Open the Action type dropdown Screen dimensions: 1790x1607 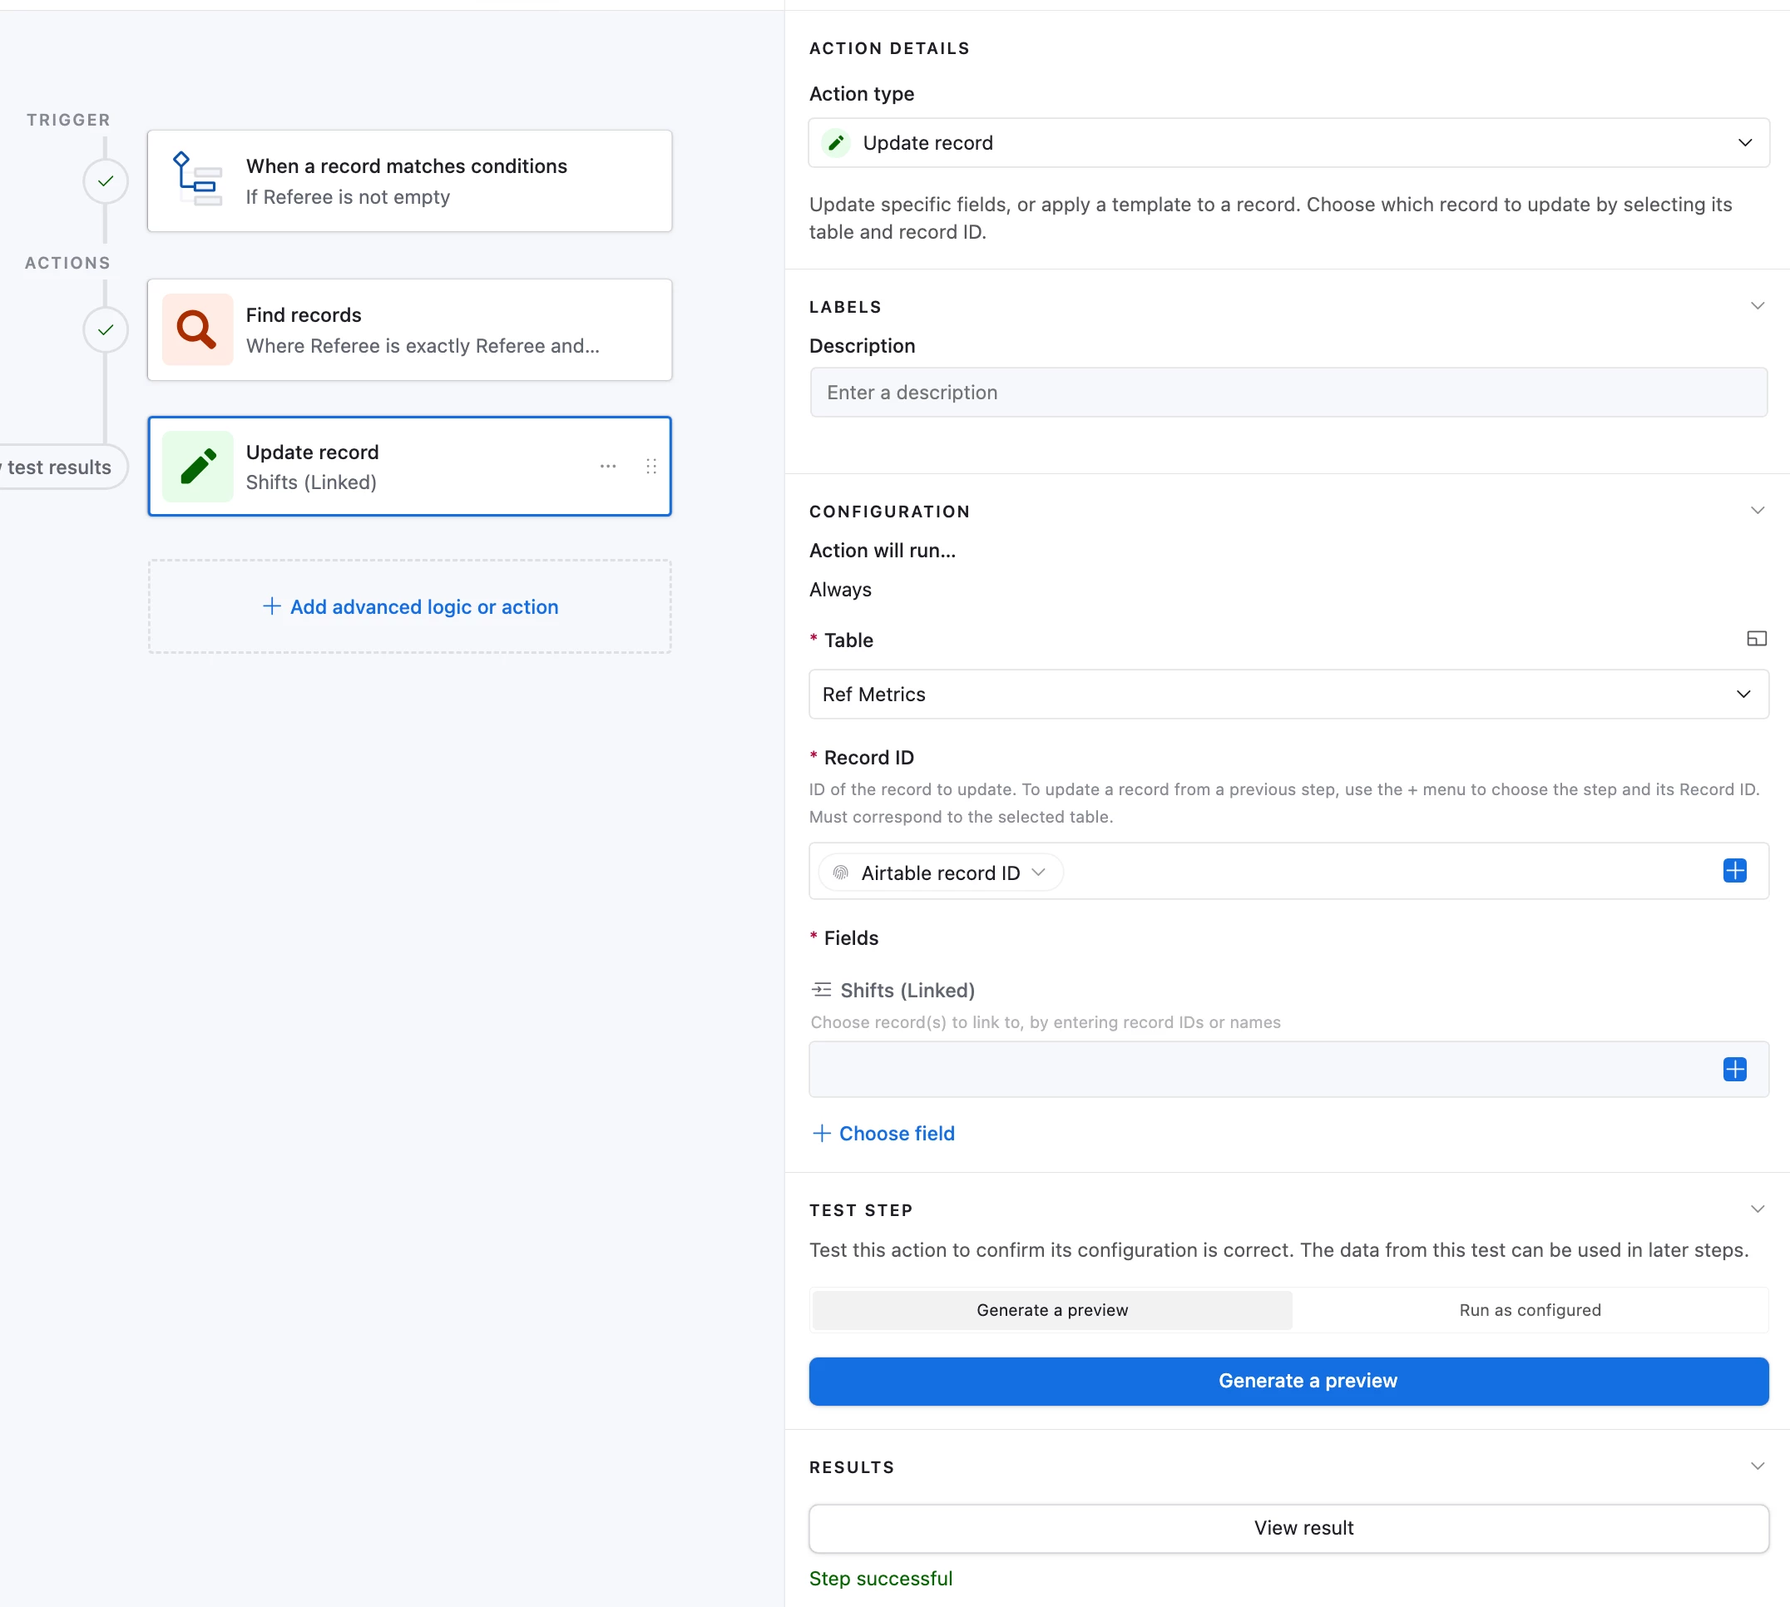1288,143
